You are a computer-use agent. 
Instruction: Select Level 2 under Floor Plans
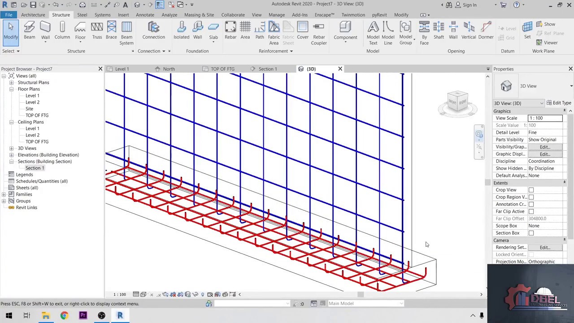coord(32,102)
